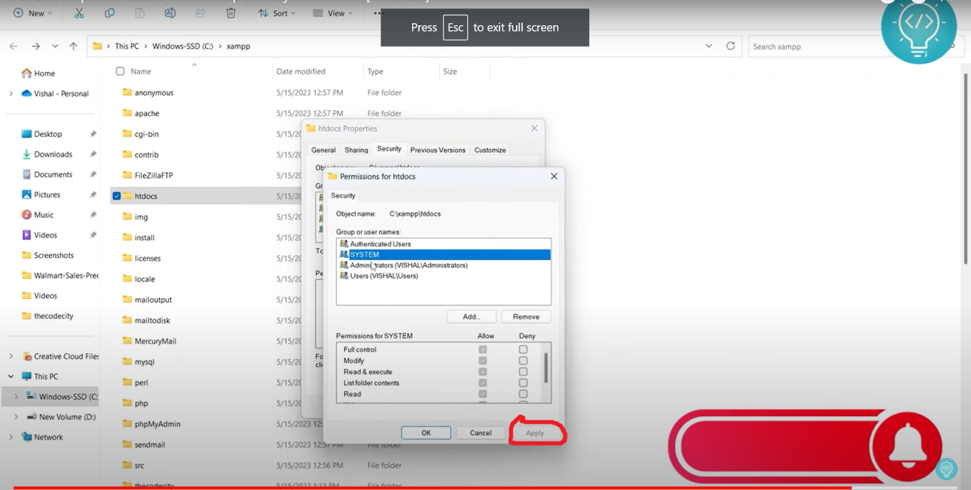The width and height of the screenshot is (971, 490).
Task: Check Deny box for Full control
Action: 523,349
